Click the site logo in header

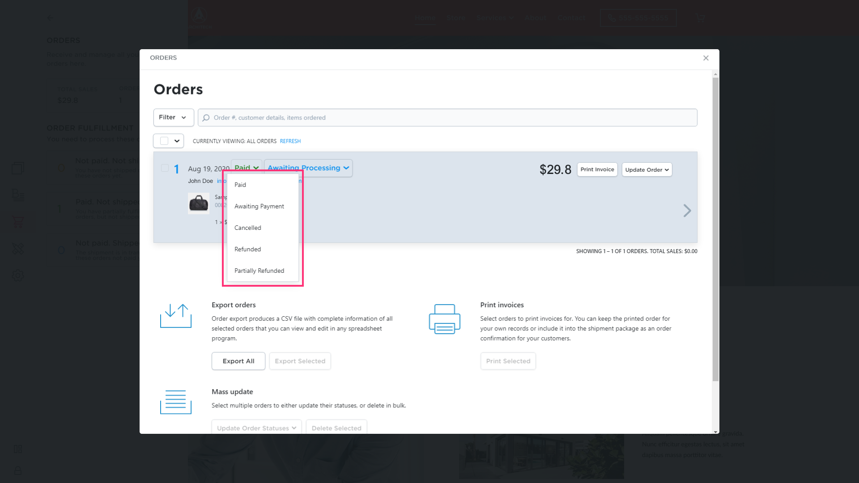pyautogui.click(x=200, y=18)
